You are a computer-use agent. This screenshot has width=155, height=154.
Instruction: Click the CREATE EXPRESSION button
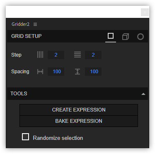79,110
